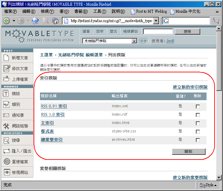Open the 書籤(B) menu
The width and height of the screenshot is (223, 191).
pyautogui.click(x=81, y=11)
